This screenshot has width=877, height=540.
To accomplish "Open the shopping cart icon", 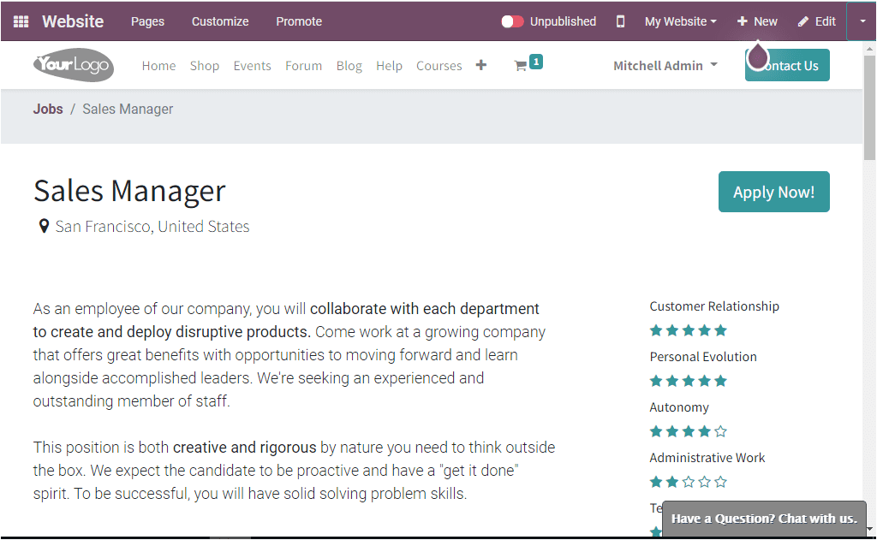I will [520, 66].
